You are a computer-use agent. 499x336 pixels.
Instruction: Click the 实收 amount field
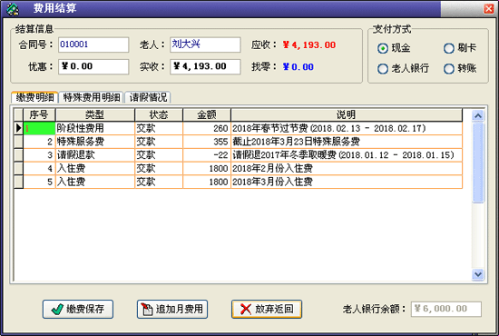[205, 66]
